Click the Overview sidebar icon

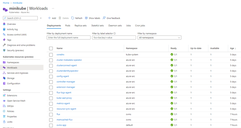point(4,24)
